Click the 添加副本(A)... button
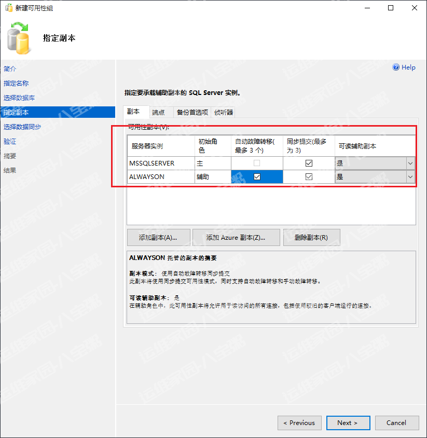 pyautogui.click(x=158, y=238)
